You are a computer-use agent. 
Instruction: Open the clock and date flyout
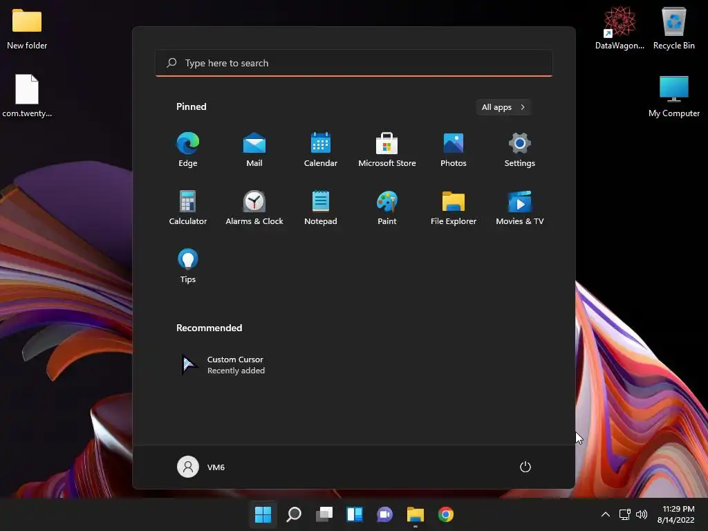(x=676, y=514)
